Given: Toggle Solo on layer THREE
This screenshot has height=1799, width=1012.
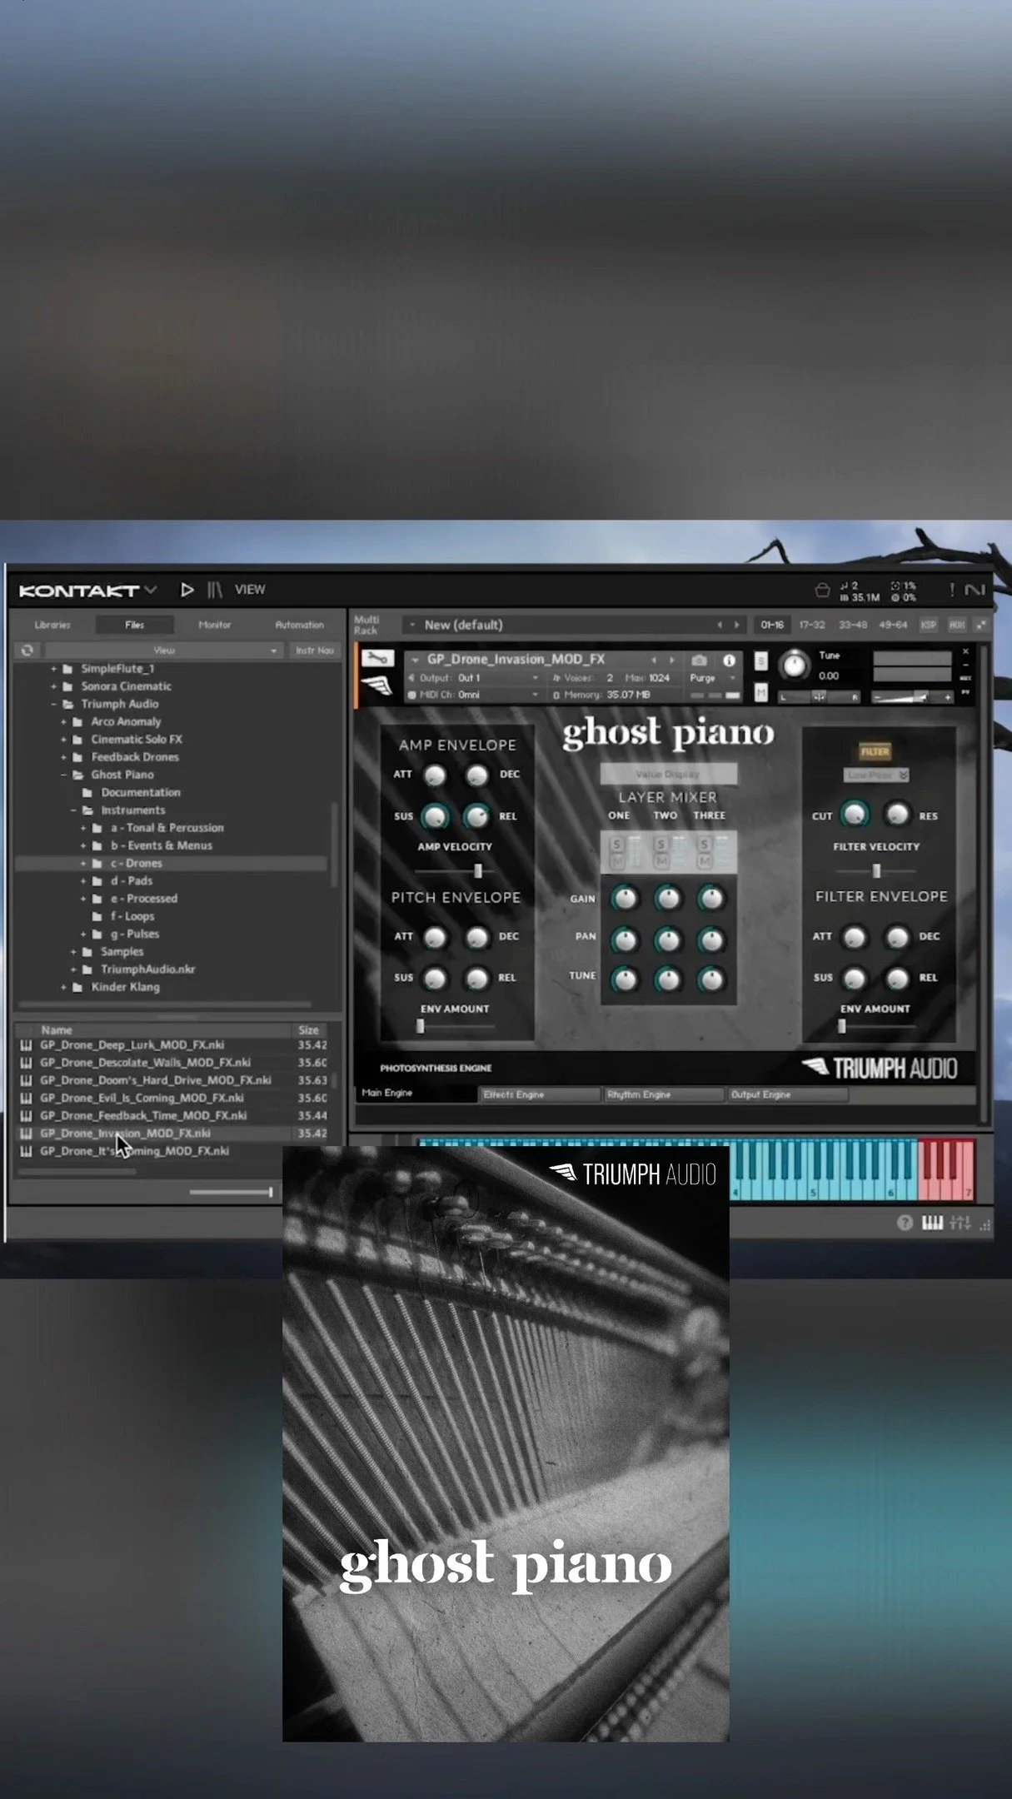Looking at the screenshot, I should 705,844.
